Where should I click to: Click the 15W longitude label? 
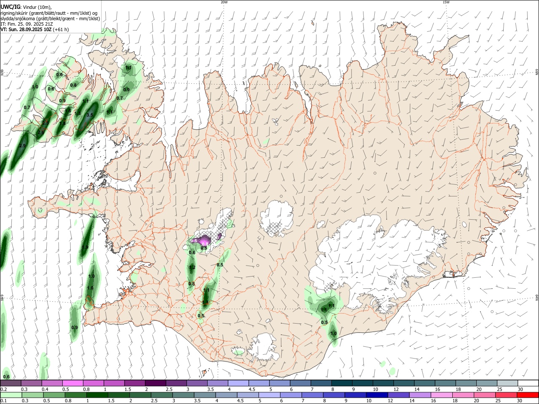coord(446,2)
